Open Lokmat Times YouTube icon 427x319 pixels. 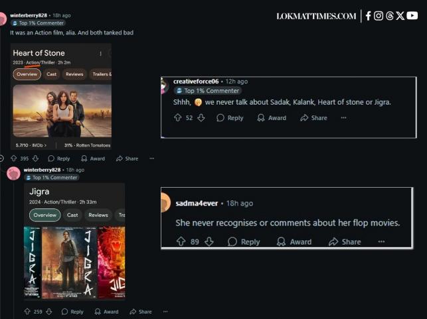tap(412, 16)
